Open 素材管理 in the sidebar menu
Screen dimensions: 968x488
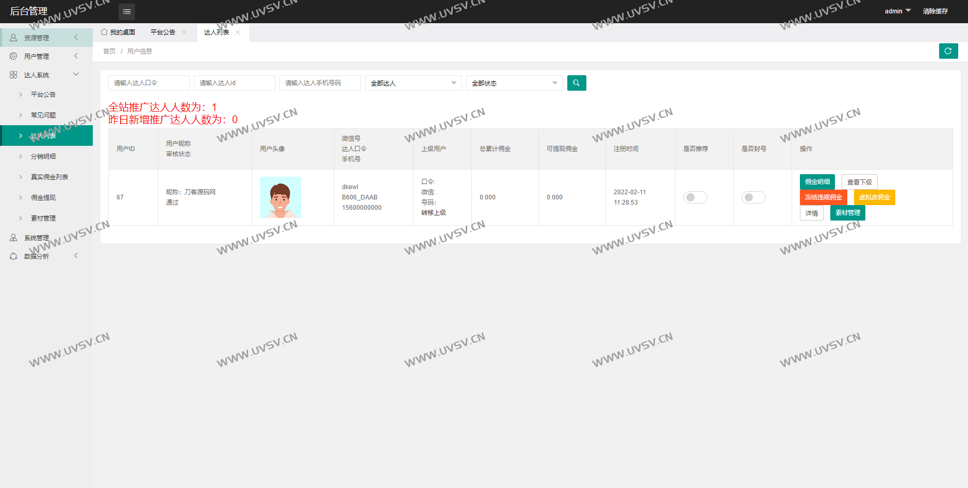(43, 218)
